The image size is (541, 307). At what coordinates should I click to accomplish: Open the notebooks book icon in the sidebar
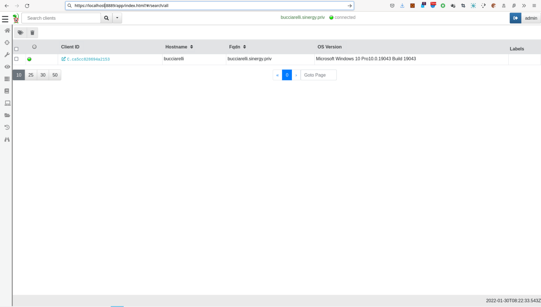point(7,91)
